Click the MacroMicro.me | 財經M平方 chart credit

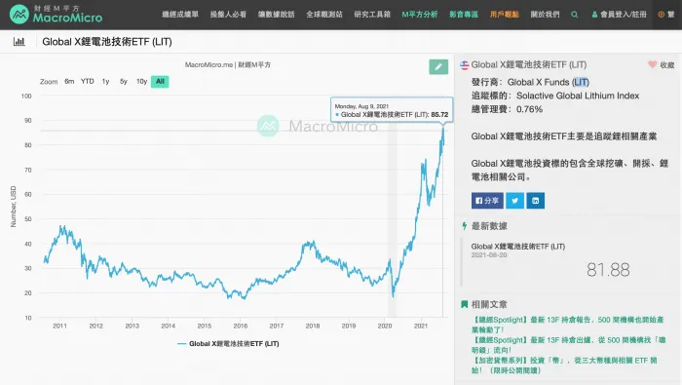pos(228,65)
